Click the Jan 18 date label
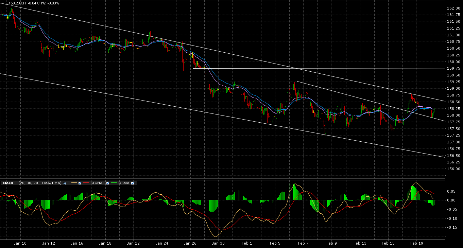 [x=105, y=243]
